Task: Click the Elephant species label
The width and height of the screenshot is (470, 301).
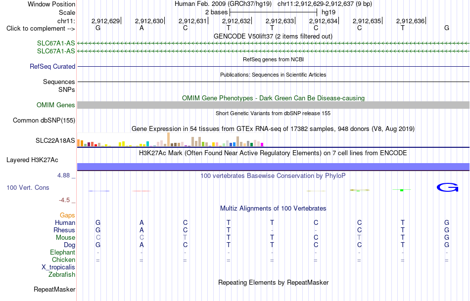Action: click(62, 253)
